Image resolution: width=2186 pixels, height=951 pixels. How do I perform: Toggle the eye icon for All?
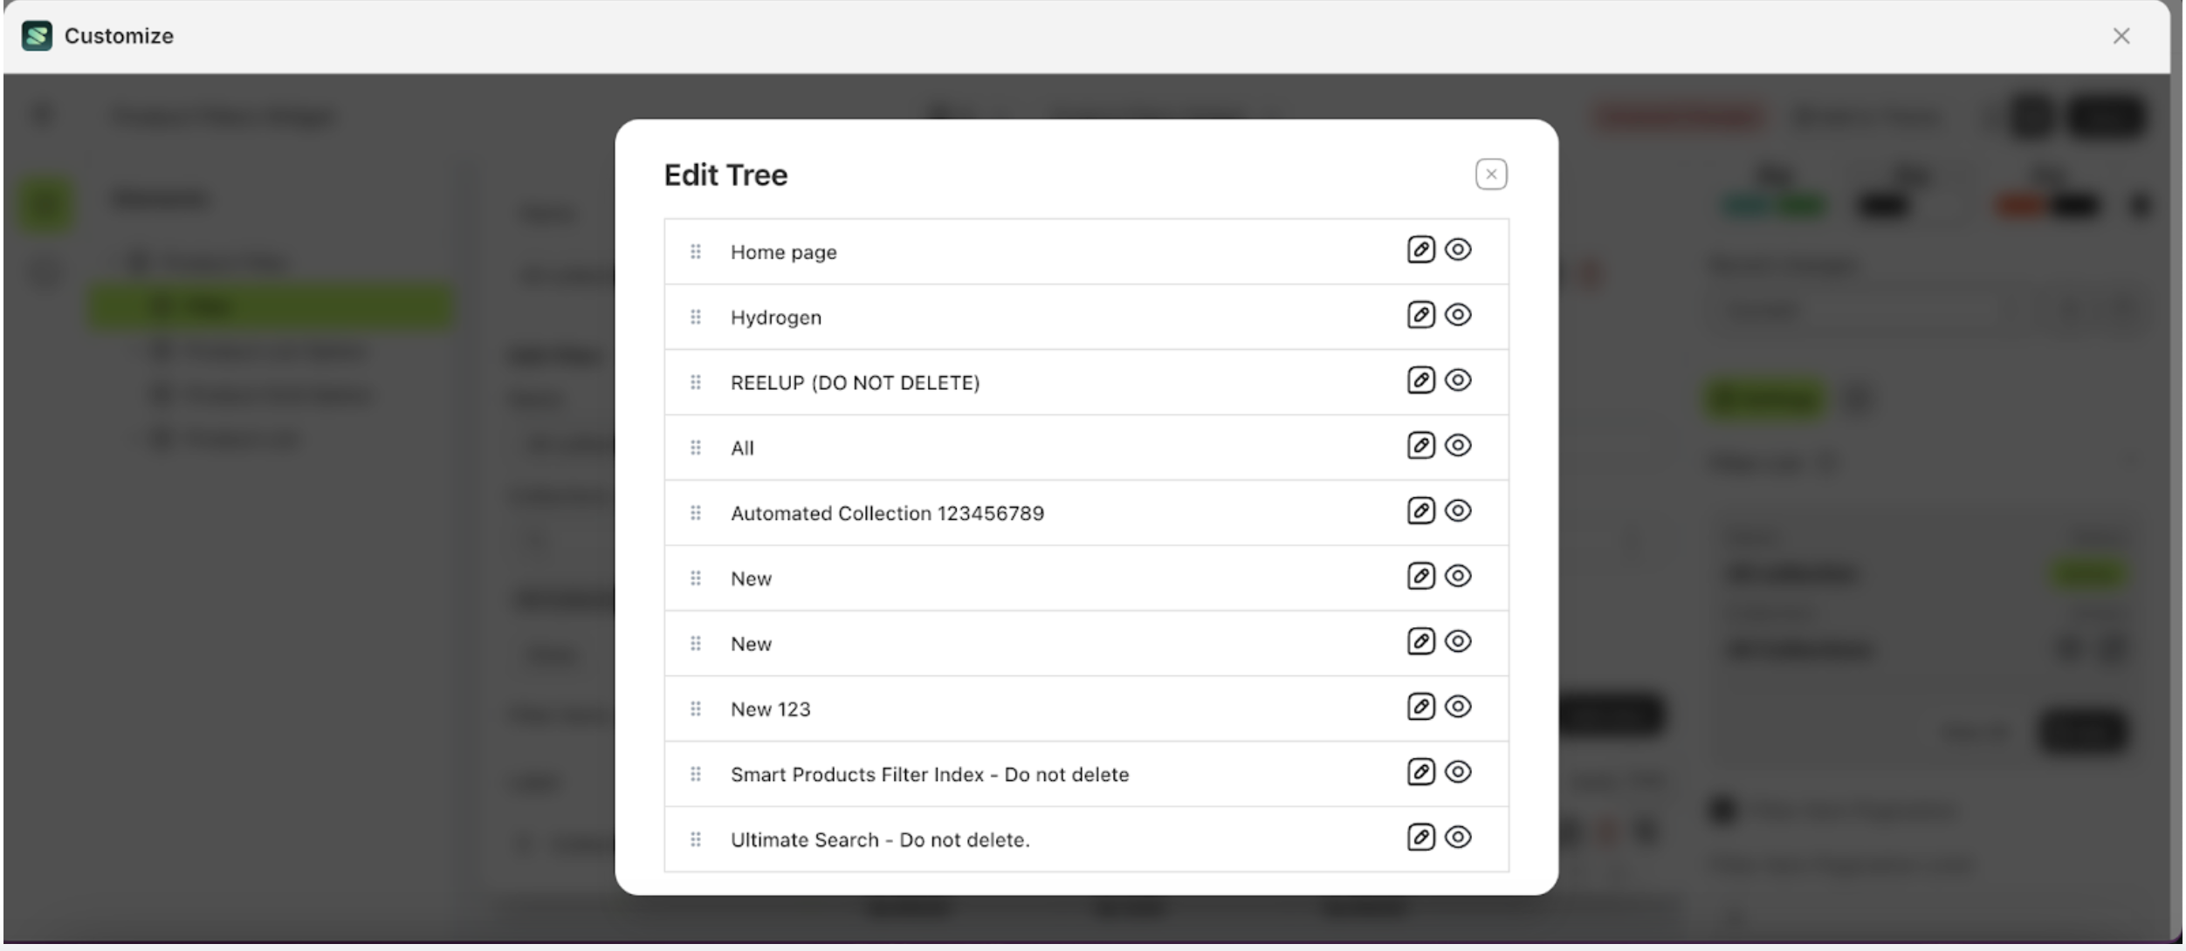point(1459,446)
